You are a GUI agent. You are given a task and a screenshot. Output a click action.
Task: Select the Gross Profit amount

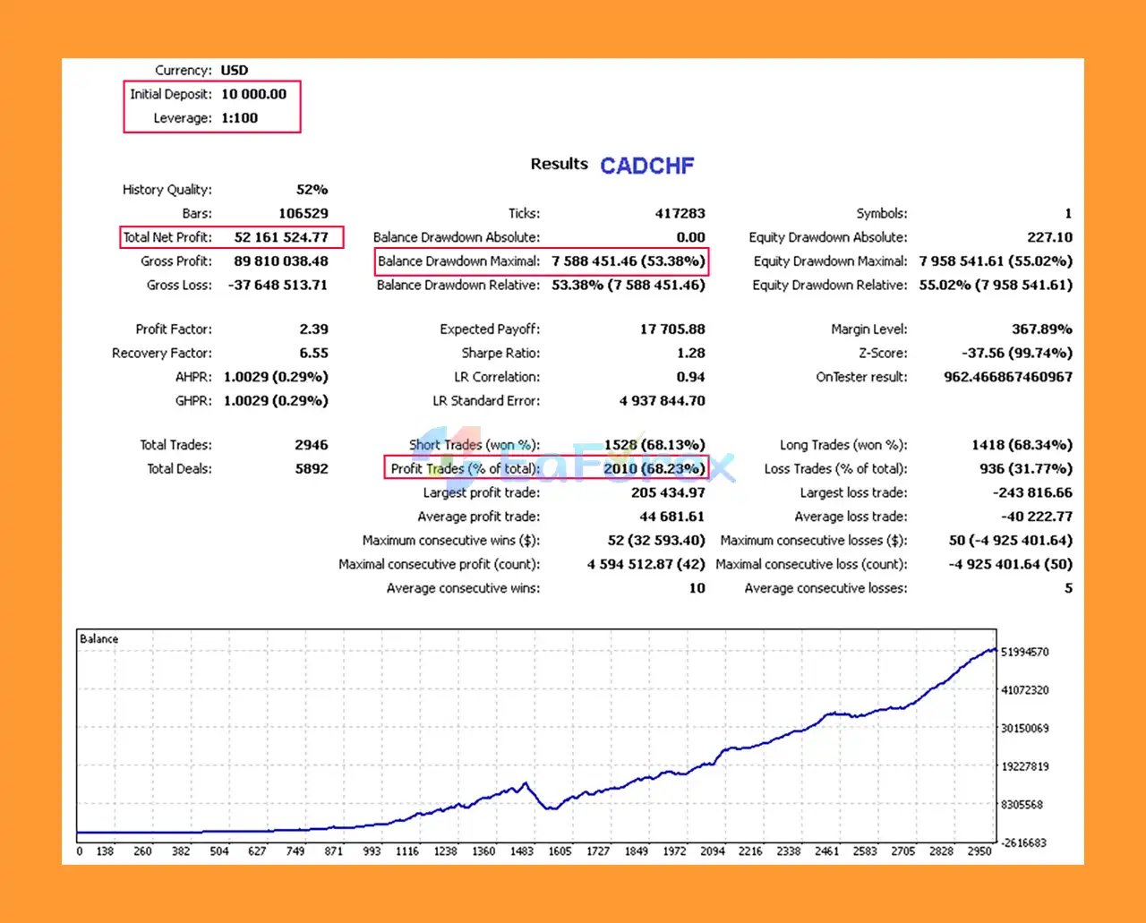(x=281, y=261)
